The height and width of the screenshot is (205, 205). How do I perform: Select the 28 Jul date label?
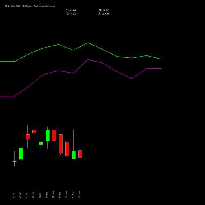20,196
